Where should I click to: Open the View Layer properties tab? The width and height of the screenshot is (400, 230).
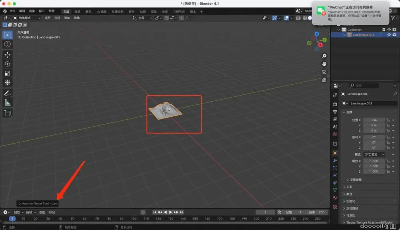335,119
